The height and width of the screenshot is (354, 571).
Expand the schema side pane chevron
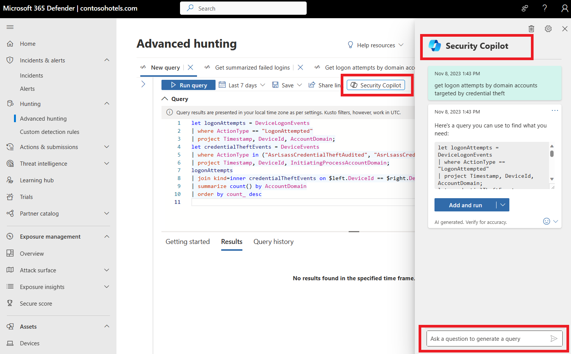point(143,84)
